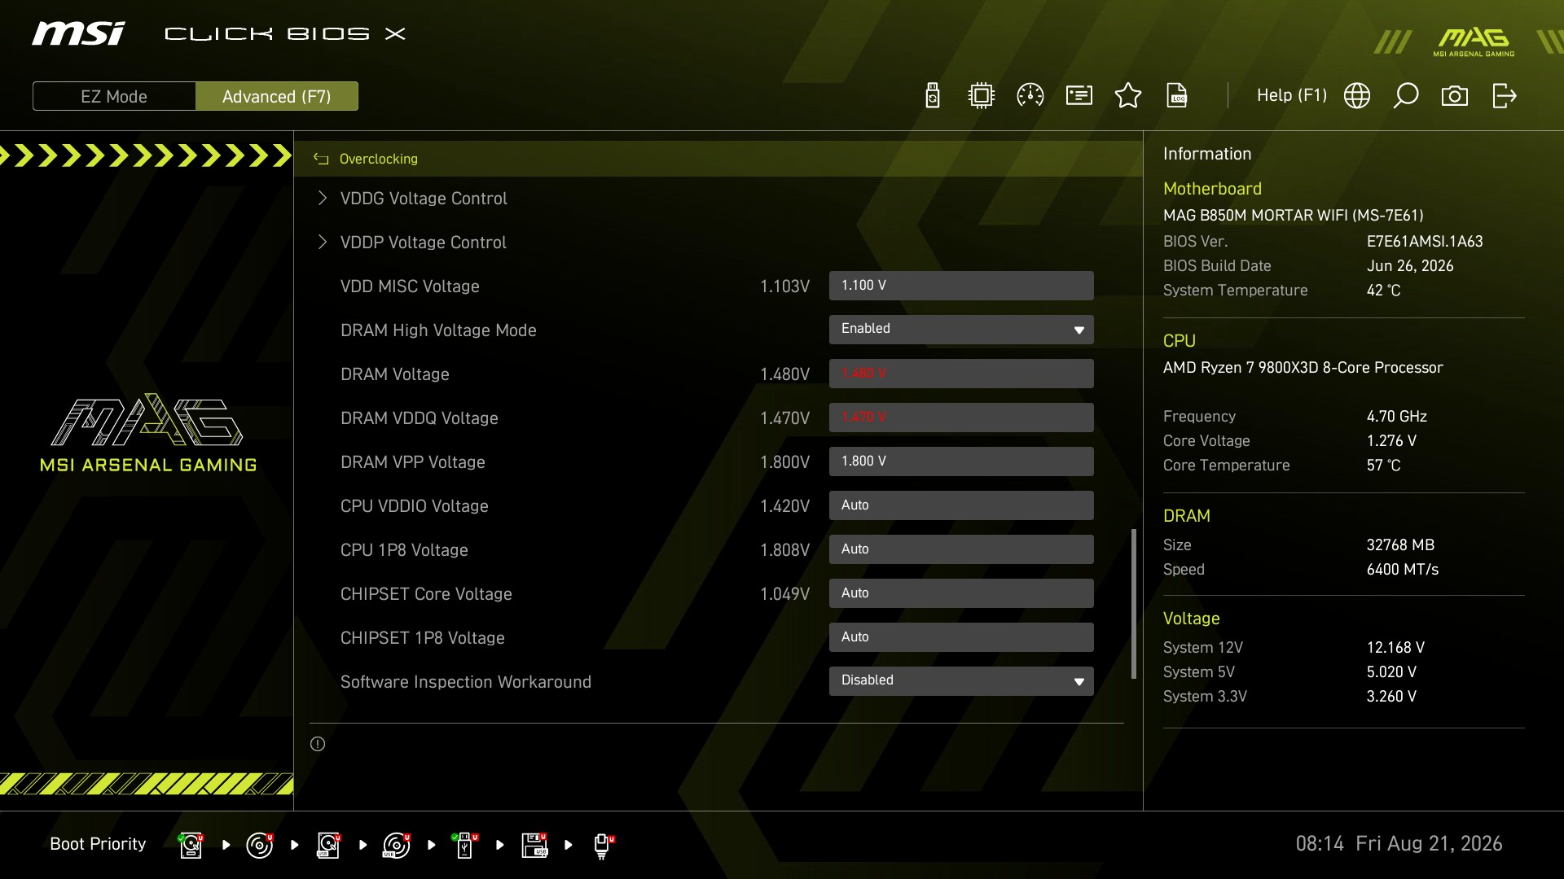Select the DRAM VDDQ Voltage row label
Image resolution: width=1564 pixels, height=879 pixels.
pos(420,418)
